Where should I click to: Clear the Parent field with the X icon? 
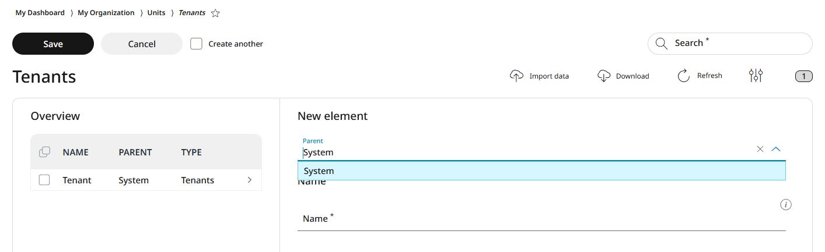click(x=760, y=149)
